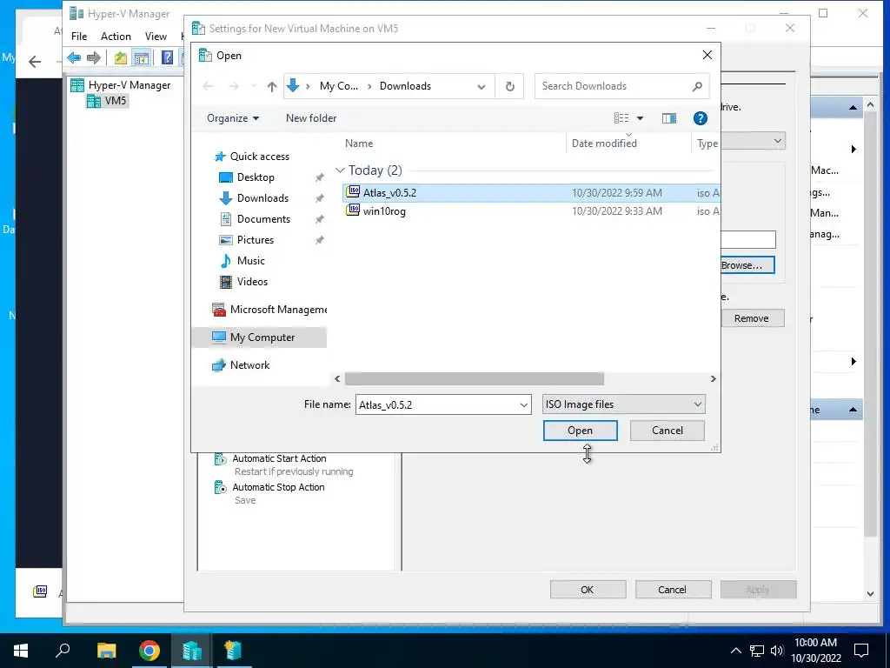Click Cancel in the Settings window
Viewport: 890px width, 668px height.
(673, 590)
